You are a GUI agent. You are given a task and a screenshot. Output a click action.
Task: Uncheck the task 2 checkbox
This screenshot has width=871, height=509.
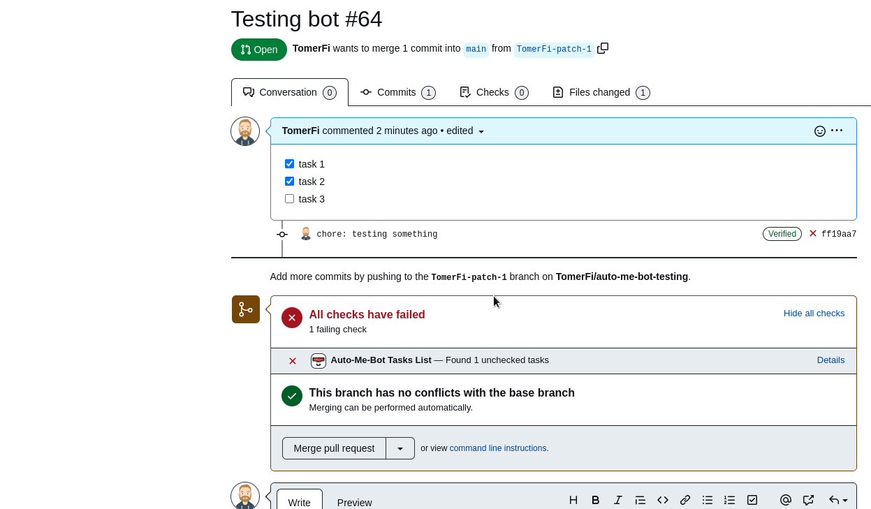point(289,181)
